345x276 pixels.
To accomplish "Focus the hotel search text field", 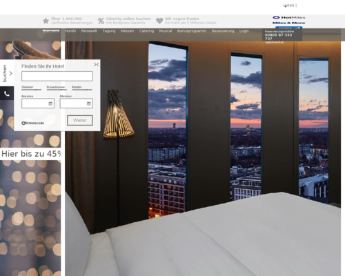I will pos(57,76).
